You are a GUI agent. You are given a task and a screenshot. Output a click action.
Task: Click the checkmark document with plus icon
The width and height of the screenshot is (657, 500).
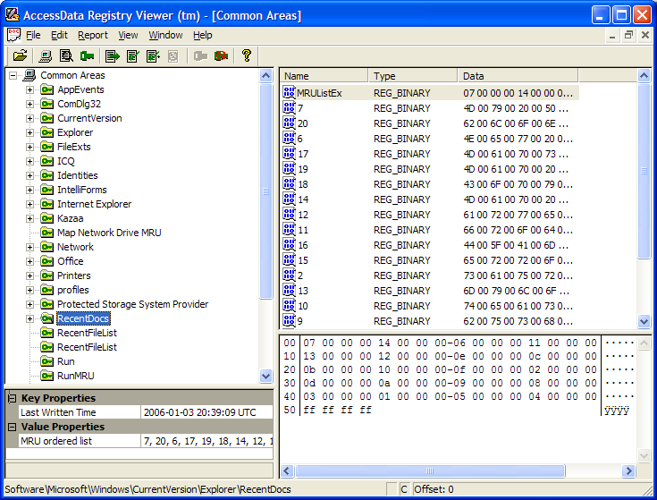(153, 55)
